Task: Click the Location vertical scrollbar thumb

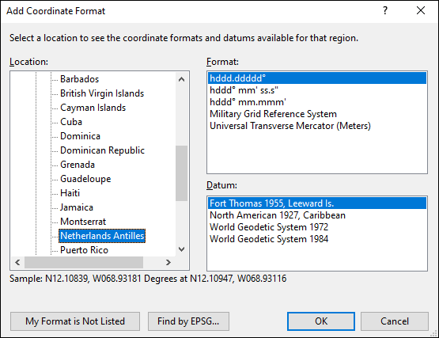Action: (181, 173)
